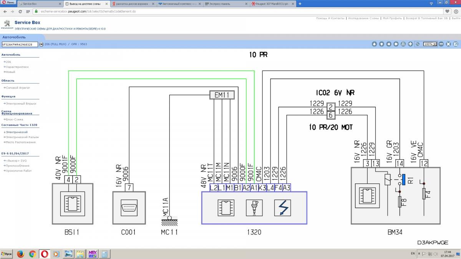
Task: Open the media player taskbar icon
Action: tap(56, 254)
